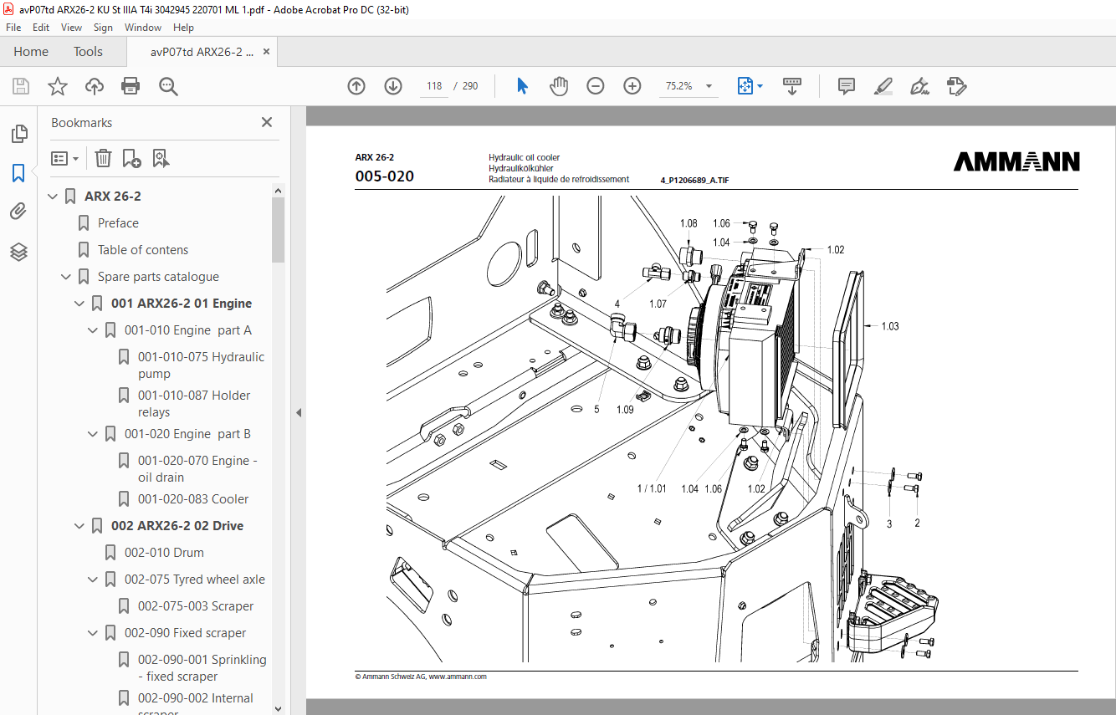
Task: Open the Preface bookmark
Action: coord(118,223)
